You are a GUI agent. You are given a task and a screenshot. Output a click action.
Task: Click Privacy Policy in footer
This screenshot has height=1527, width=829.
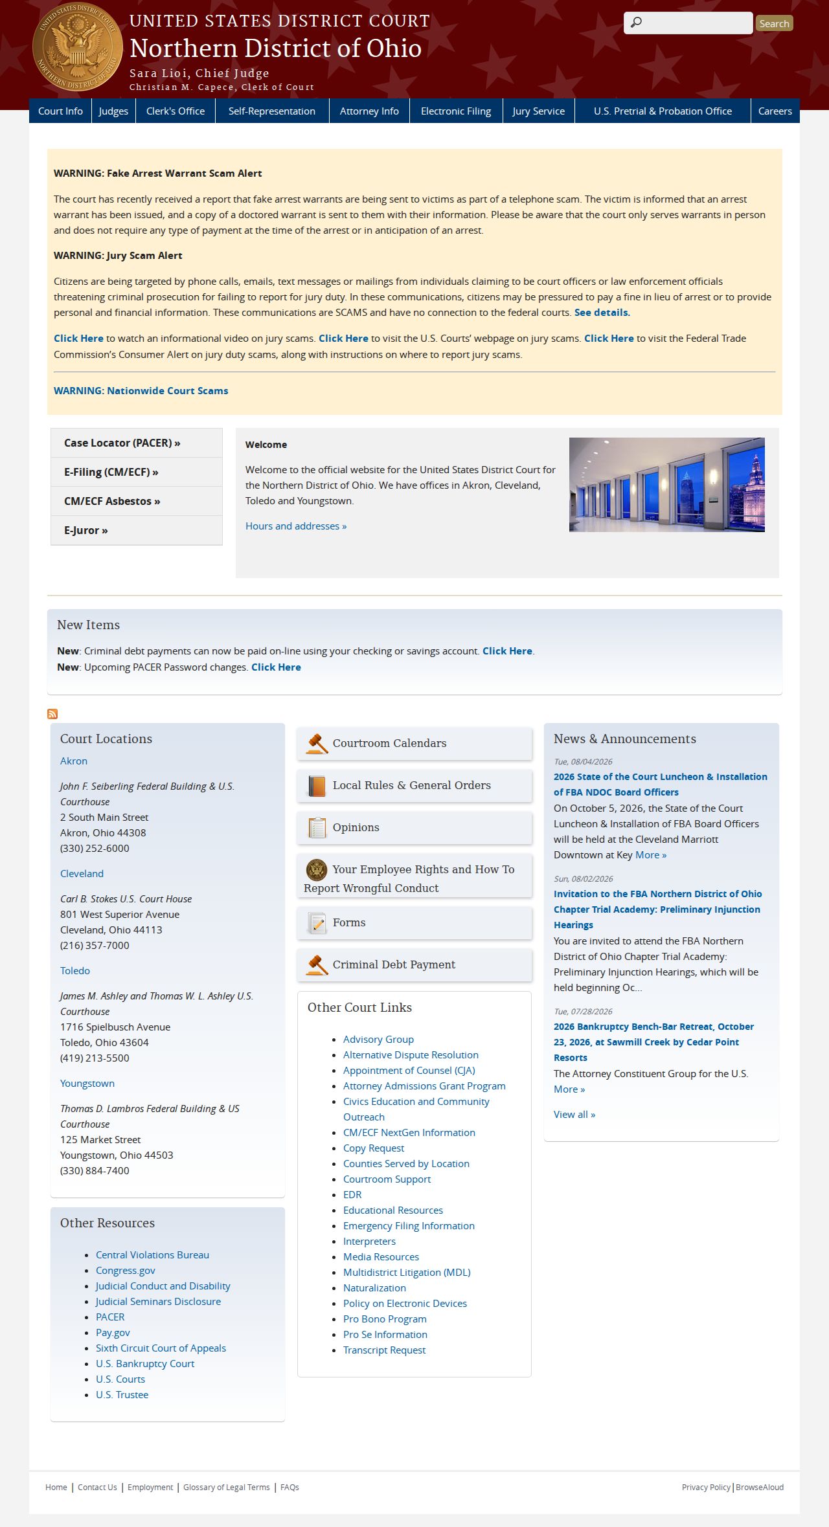[706, 1488]
